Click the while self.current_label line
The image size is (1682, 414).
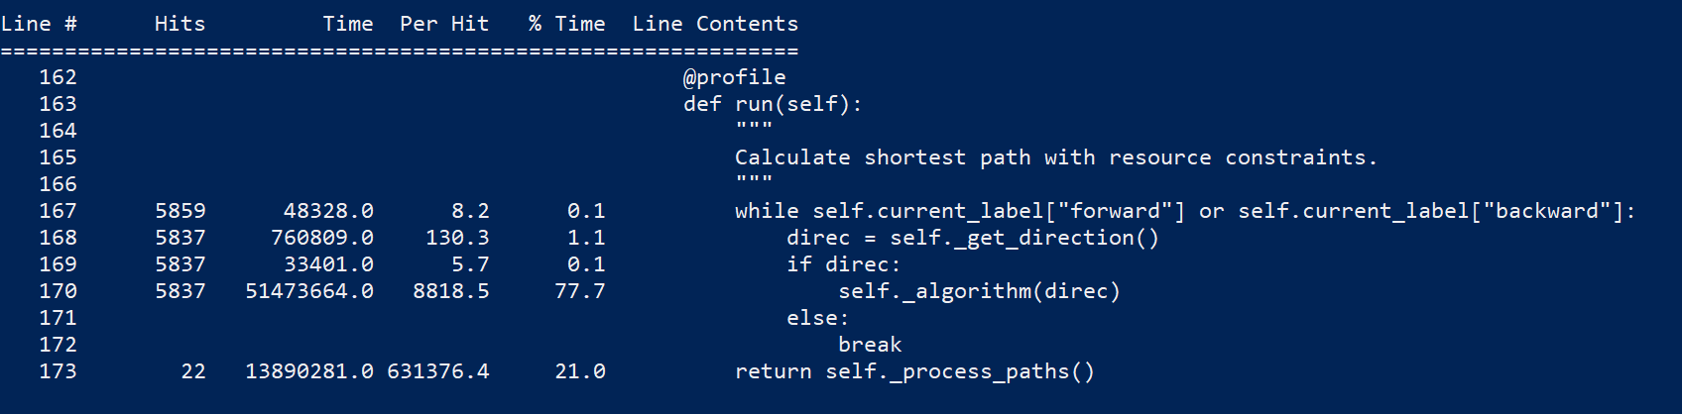pyautogui.click(x=1185, y=211)
